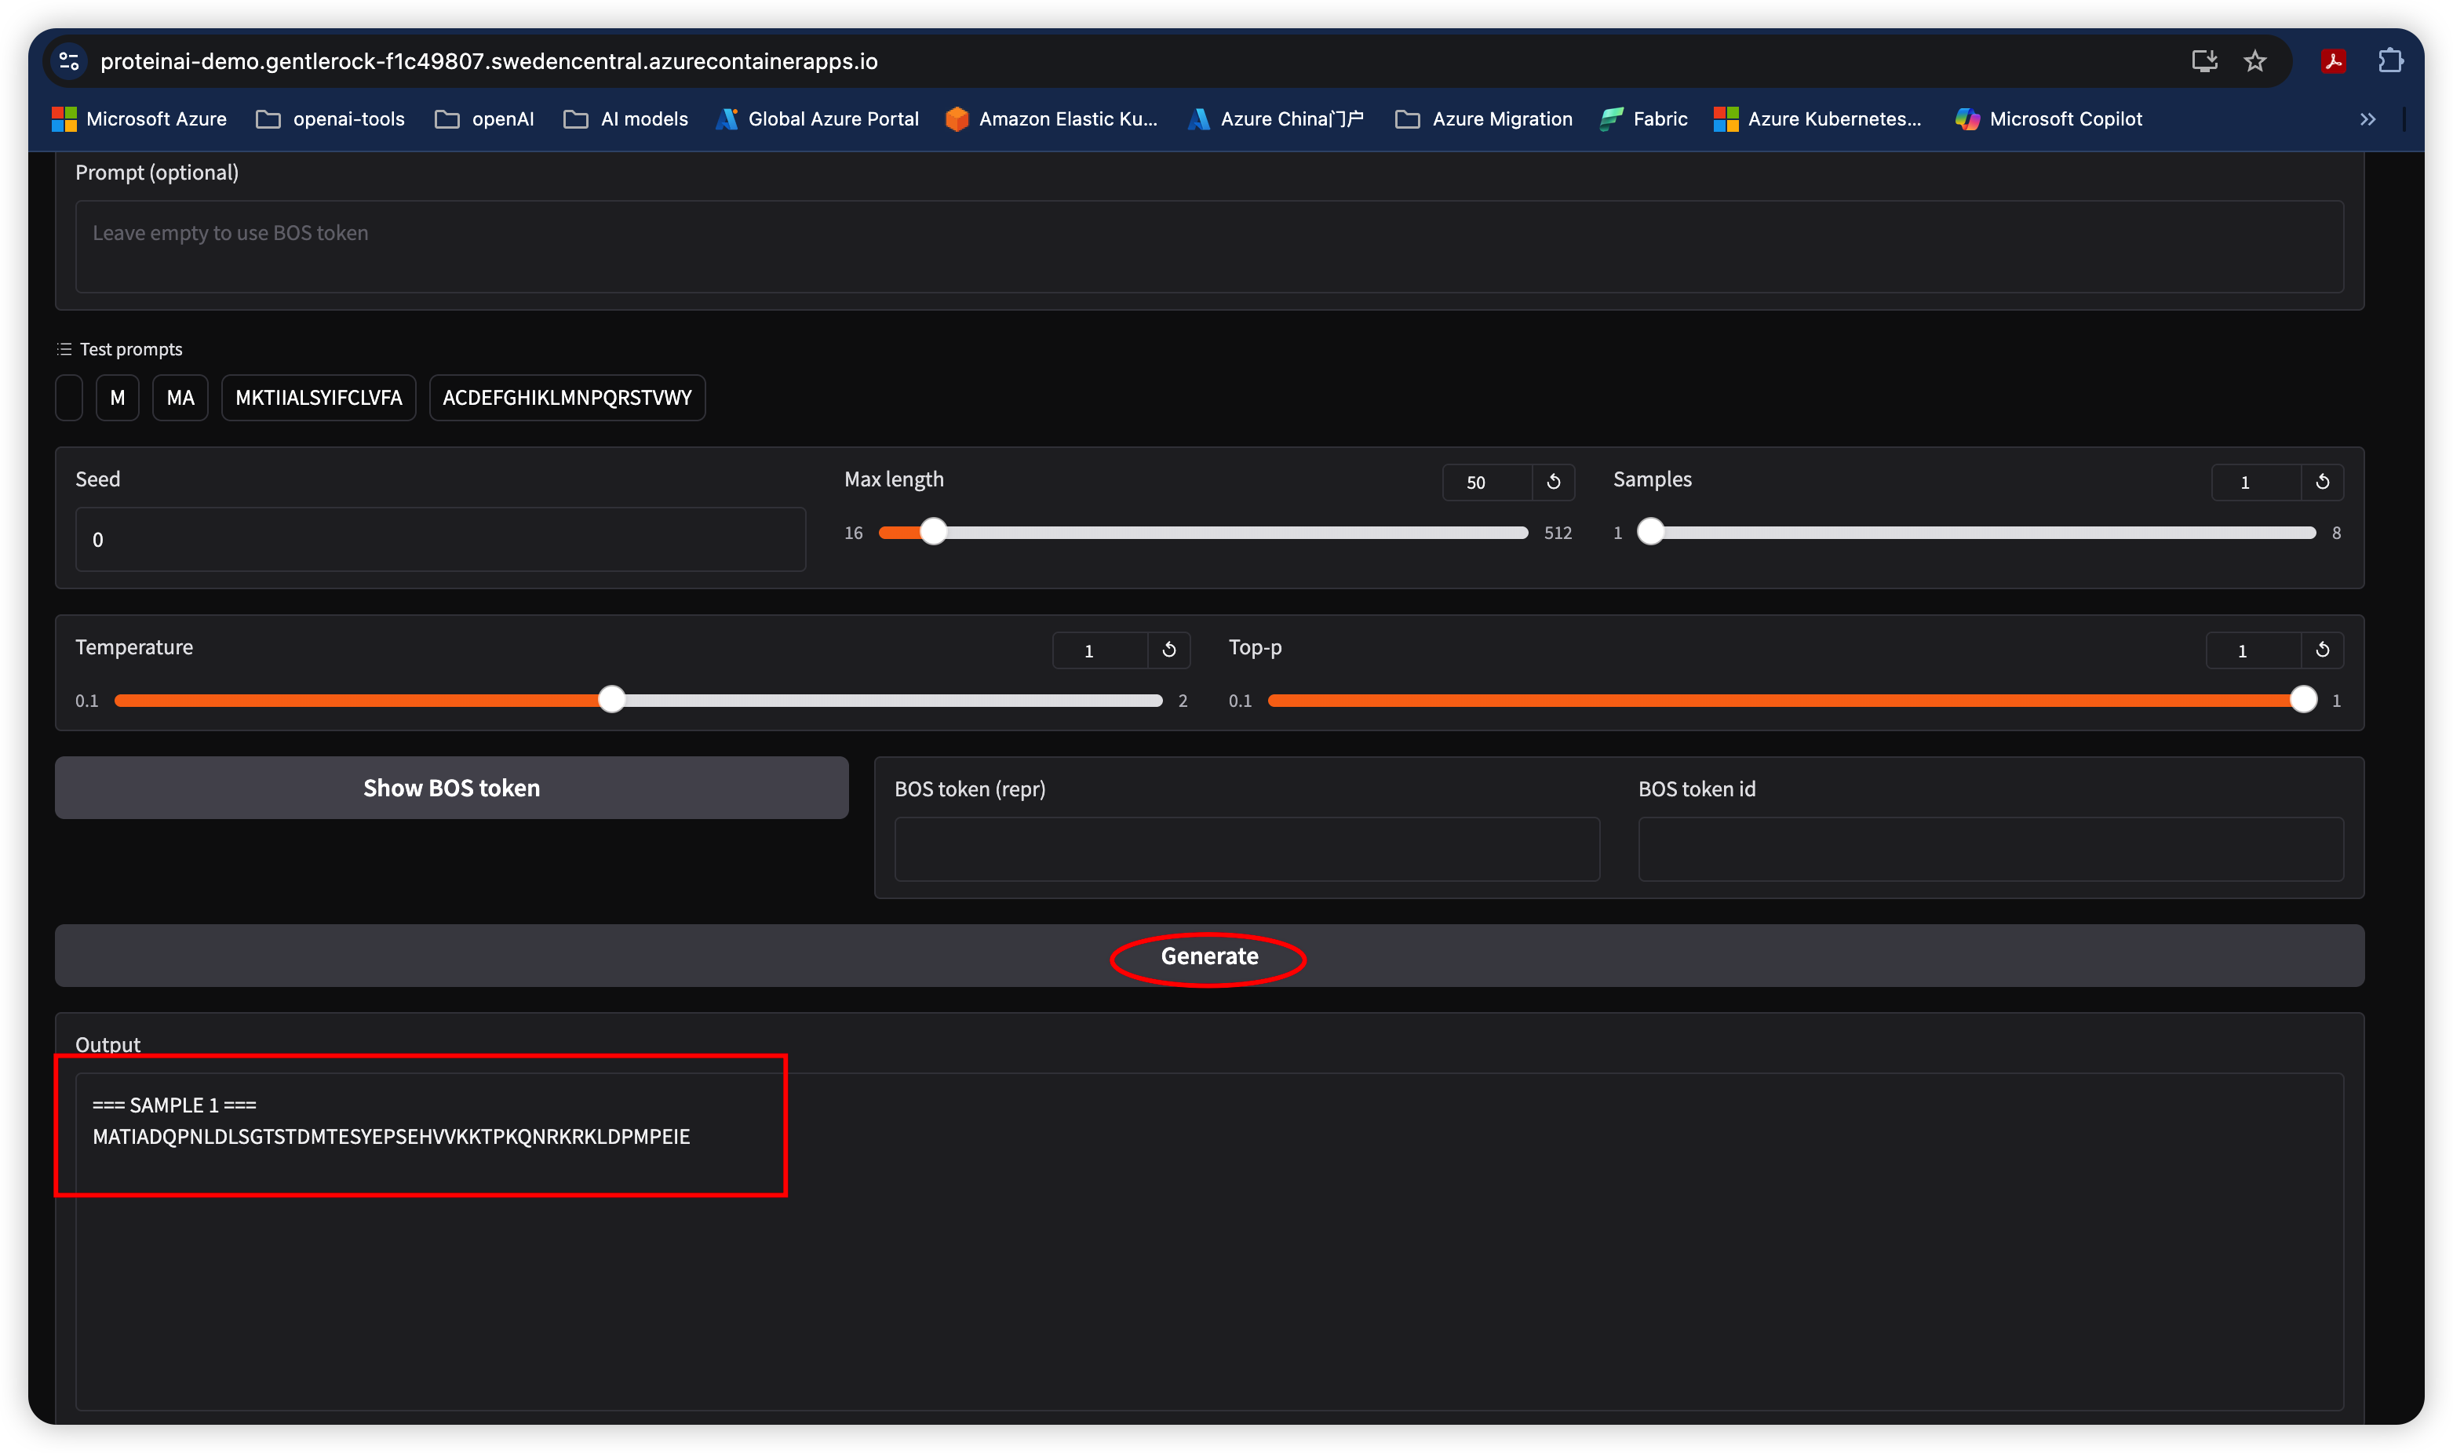Click the Top-p slider handle
This screenshot has width=2453, height=1453.
pyautogui.click(x=2303, y=699)
